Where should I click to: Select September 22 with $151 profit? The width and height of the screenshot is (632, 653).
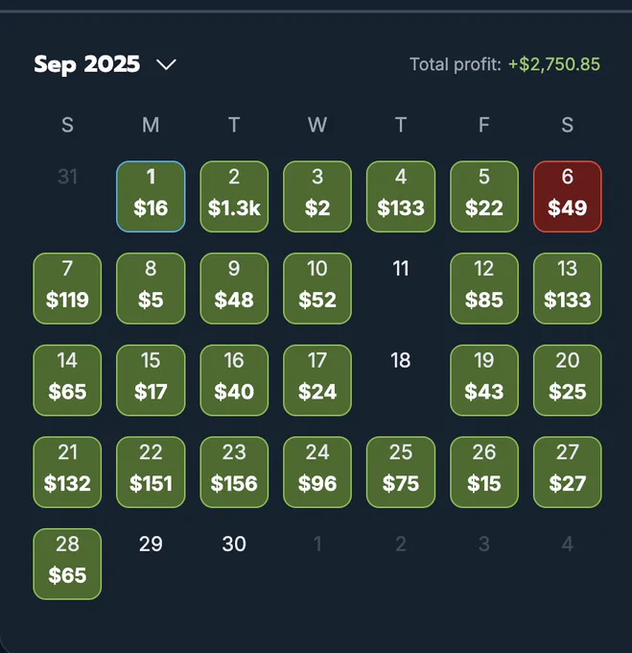[151, 472]
